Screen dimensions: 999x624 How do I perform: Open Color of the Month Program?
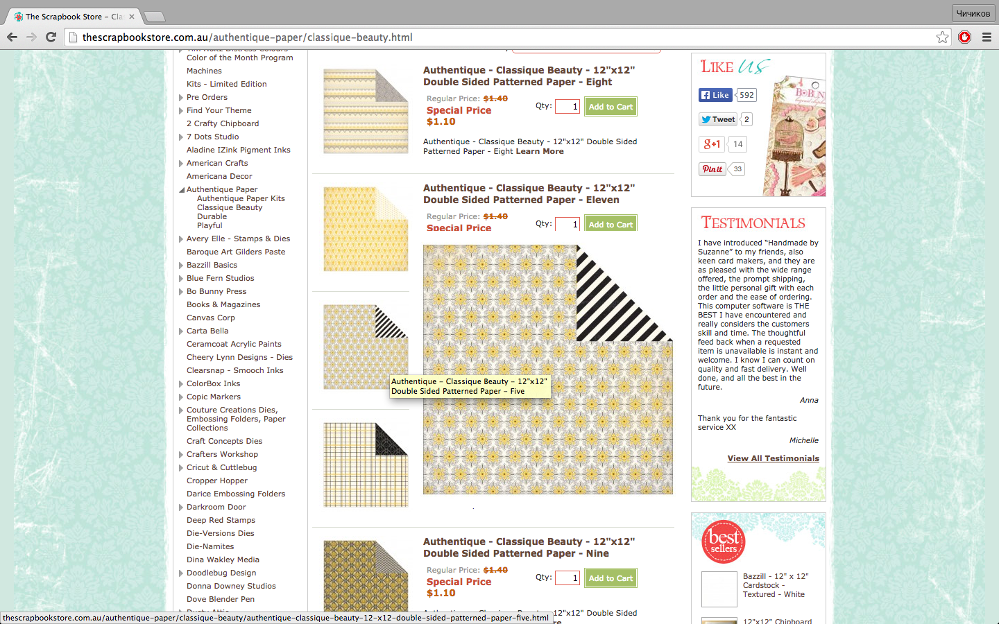tap(239, 58)
